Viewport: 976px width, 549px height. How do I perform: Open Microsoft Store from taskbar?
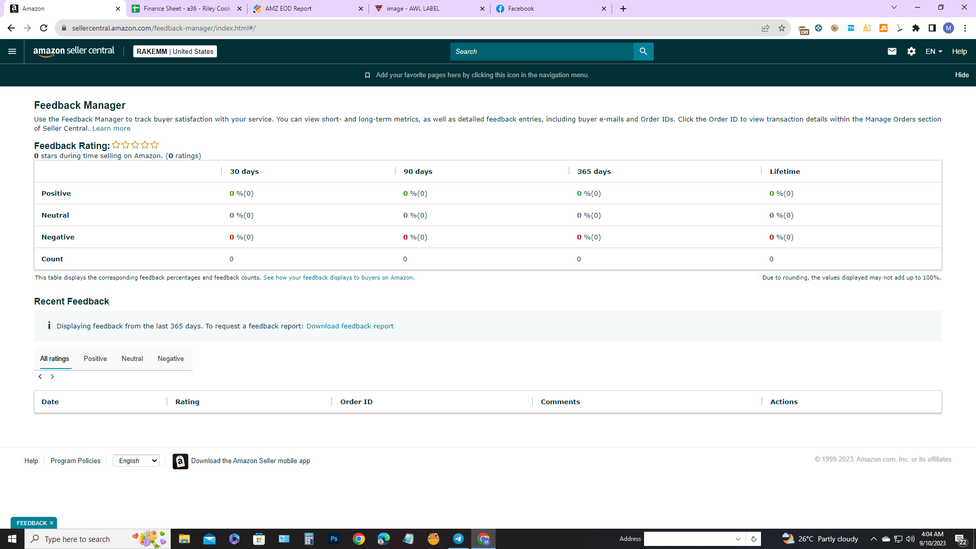(259, 539)
